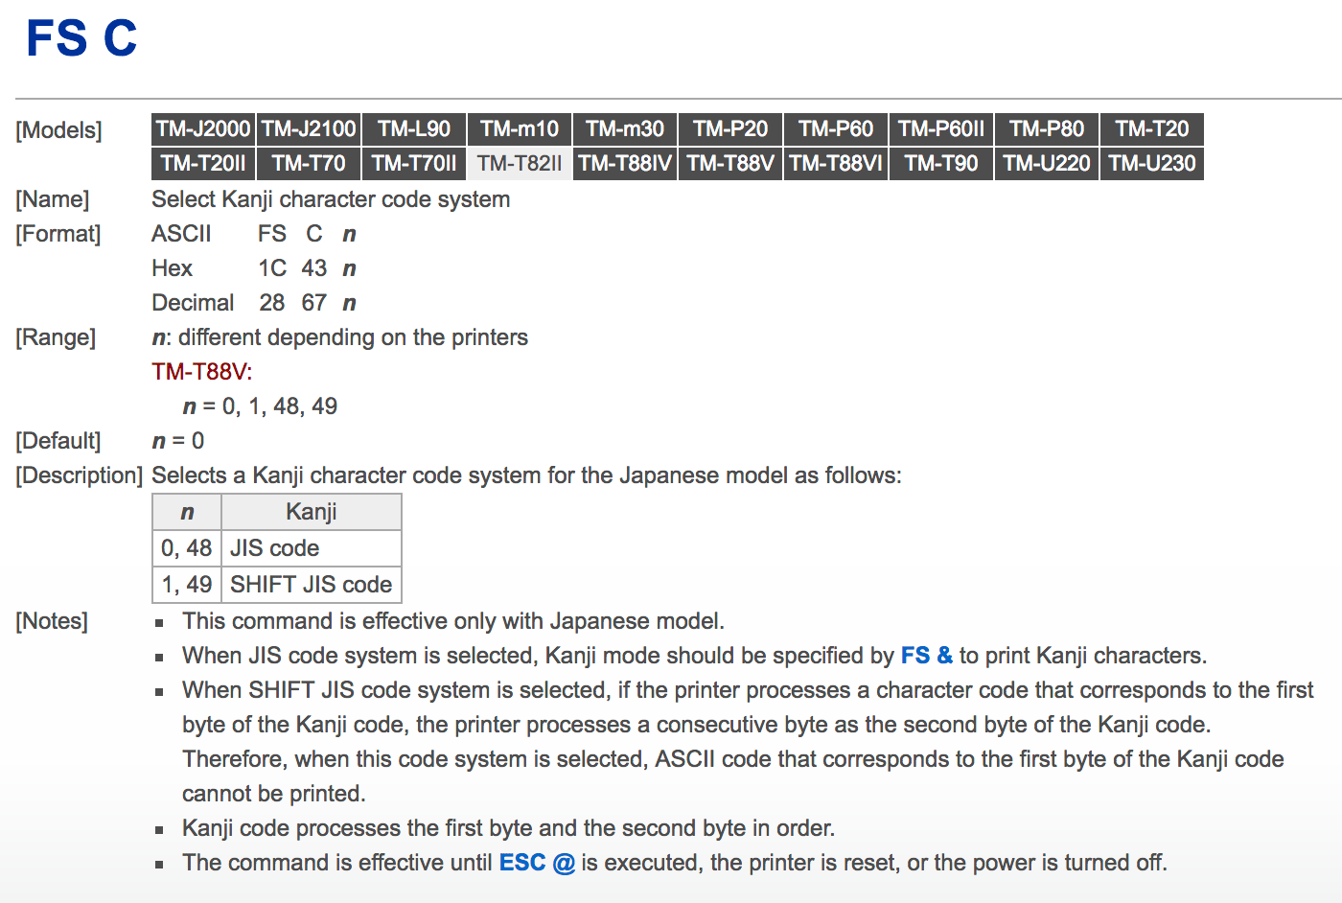
Task: Click the 'ASCII' format row label
Action: pyautogui.click(x=181, y=234)
